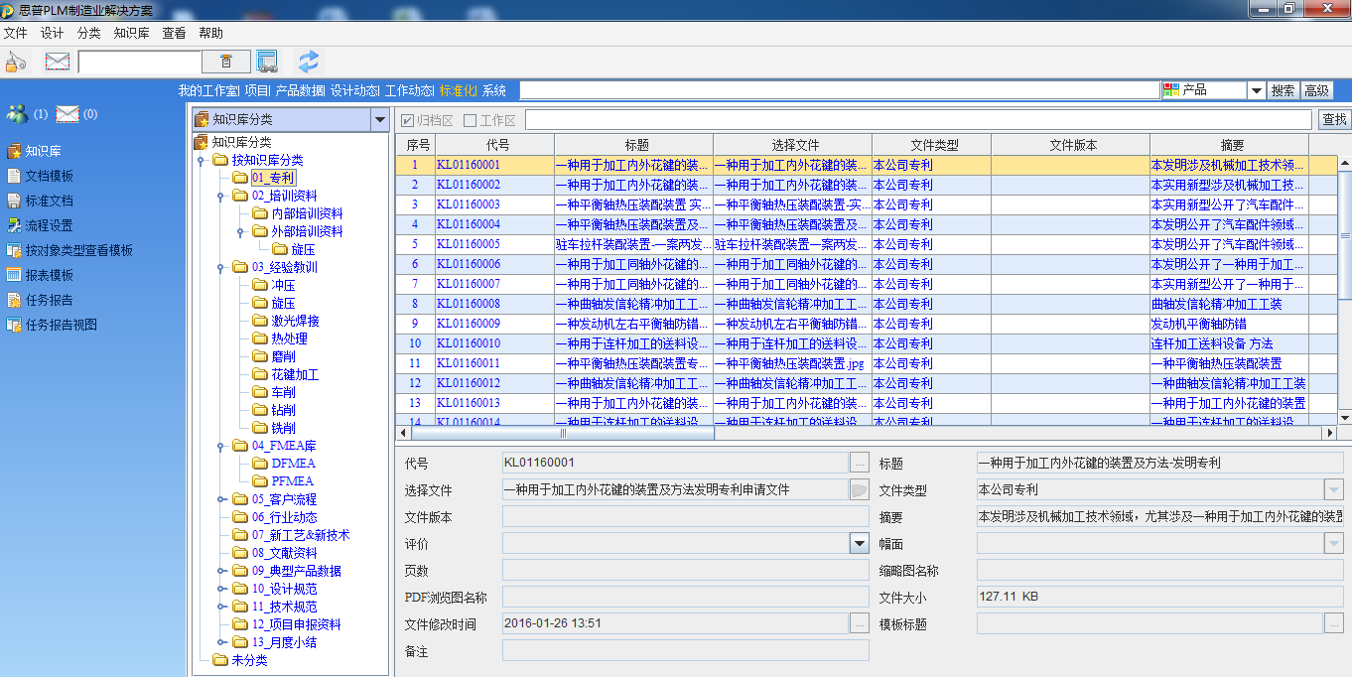Click the key and lock toolbar icon

point(15,62)
